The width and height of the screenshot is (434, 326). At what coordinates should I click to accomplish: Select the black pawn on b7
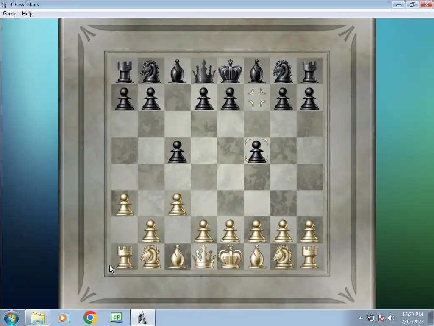click(151, 98)
